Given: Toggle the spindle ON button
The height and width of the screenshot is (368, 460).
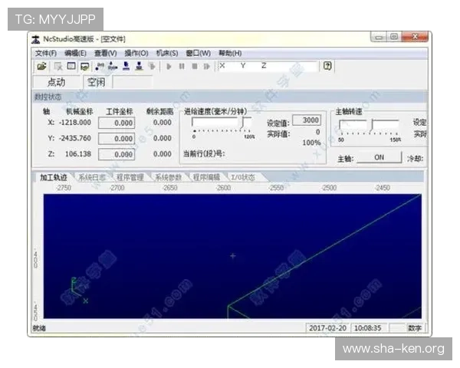Looking at the screenshot, I should pyautogui.click(x=379, y=157).
